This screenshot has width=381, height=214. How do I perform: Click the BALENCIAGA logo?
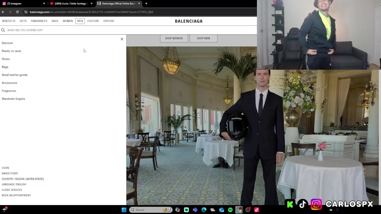pyautogui.click(x=189, y=21)
